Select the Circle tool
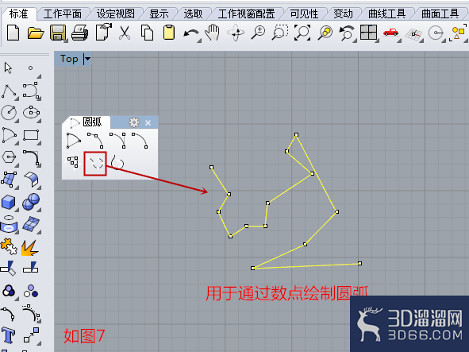Image resolution: width=469 pixels, height=352 pixels. [9, 113]
